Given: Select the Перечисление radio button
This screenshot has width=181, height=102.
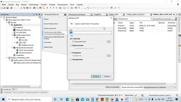Looking at the screenshot, I should tap(71, 45).
